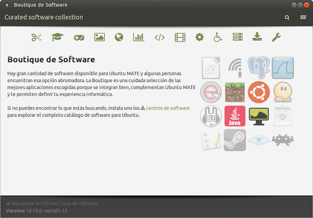Open the Universal Access category (wheelchair icon)
Screen dimensions: 313x218
pyautogui.click(x=218, y=37)
